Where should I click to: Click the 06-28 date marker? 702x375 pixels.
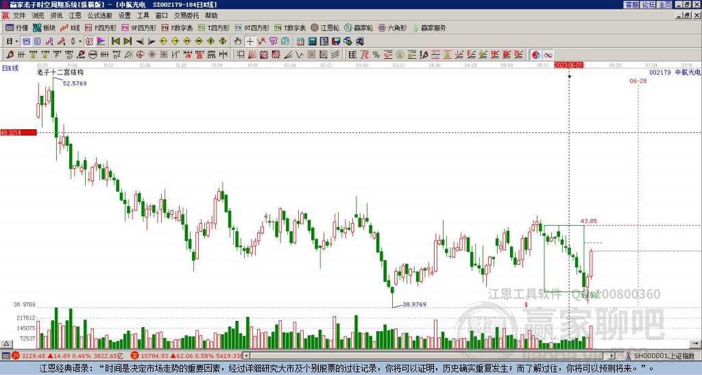[638, 81]
